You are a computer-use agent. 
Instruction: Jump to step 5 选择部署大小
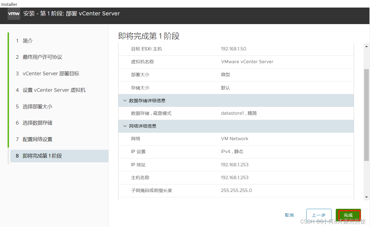pos(34,107)
